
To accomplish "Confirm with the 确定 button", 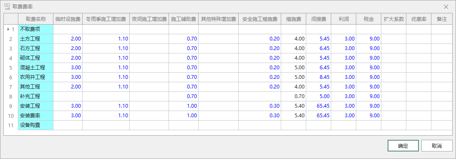I will click(x=403, y=146).
